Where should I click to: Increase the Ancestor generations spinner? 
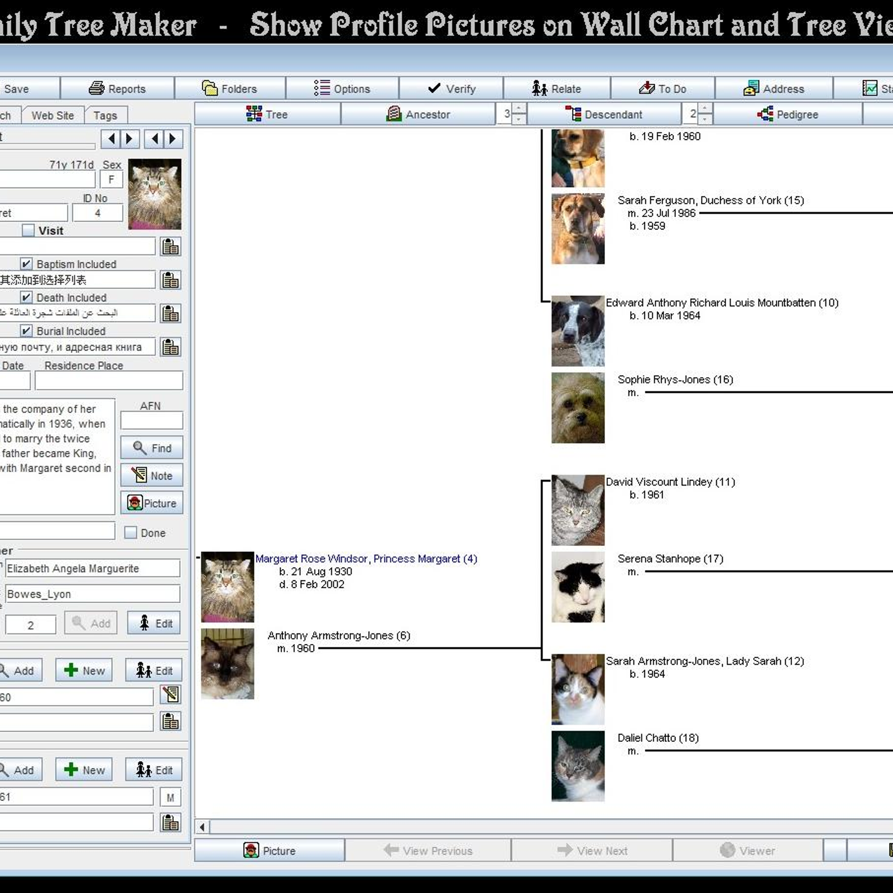click(x=519, y=109)
